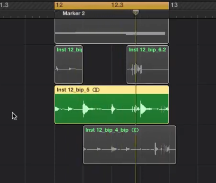216x183 pixels.
Task: Click bar 13 label in the ruler
Action: (174, 5)
